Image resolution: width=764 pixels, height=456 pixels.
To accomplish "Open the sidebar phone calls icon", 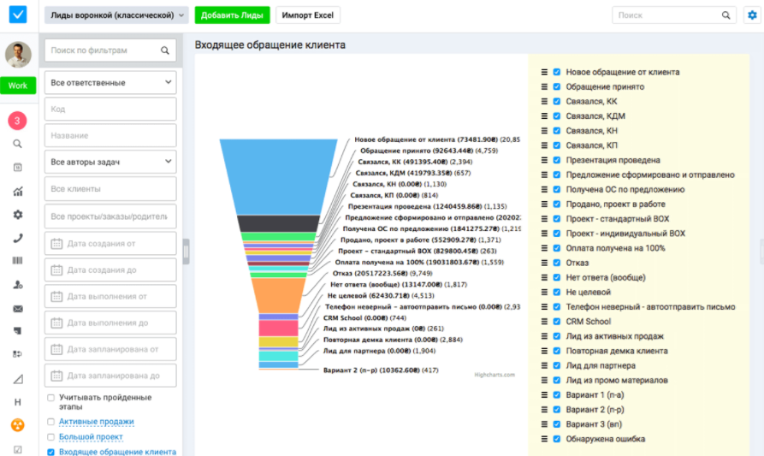I will click(18, 238).
